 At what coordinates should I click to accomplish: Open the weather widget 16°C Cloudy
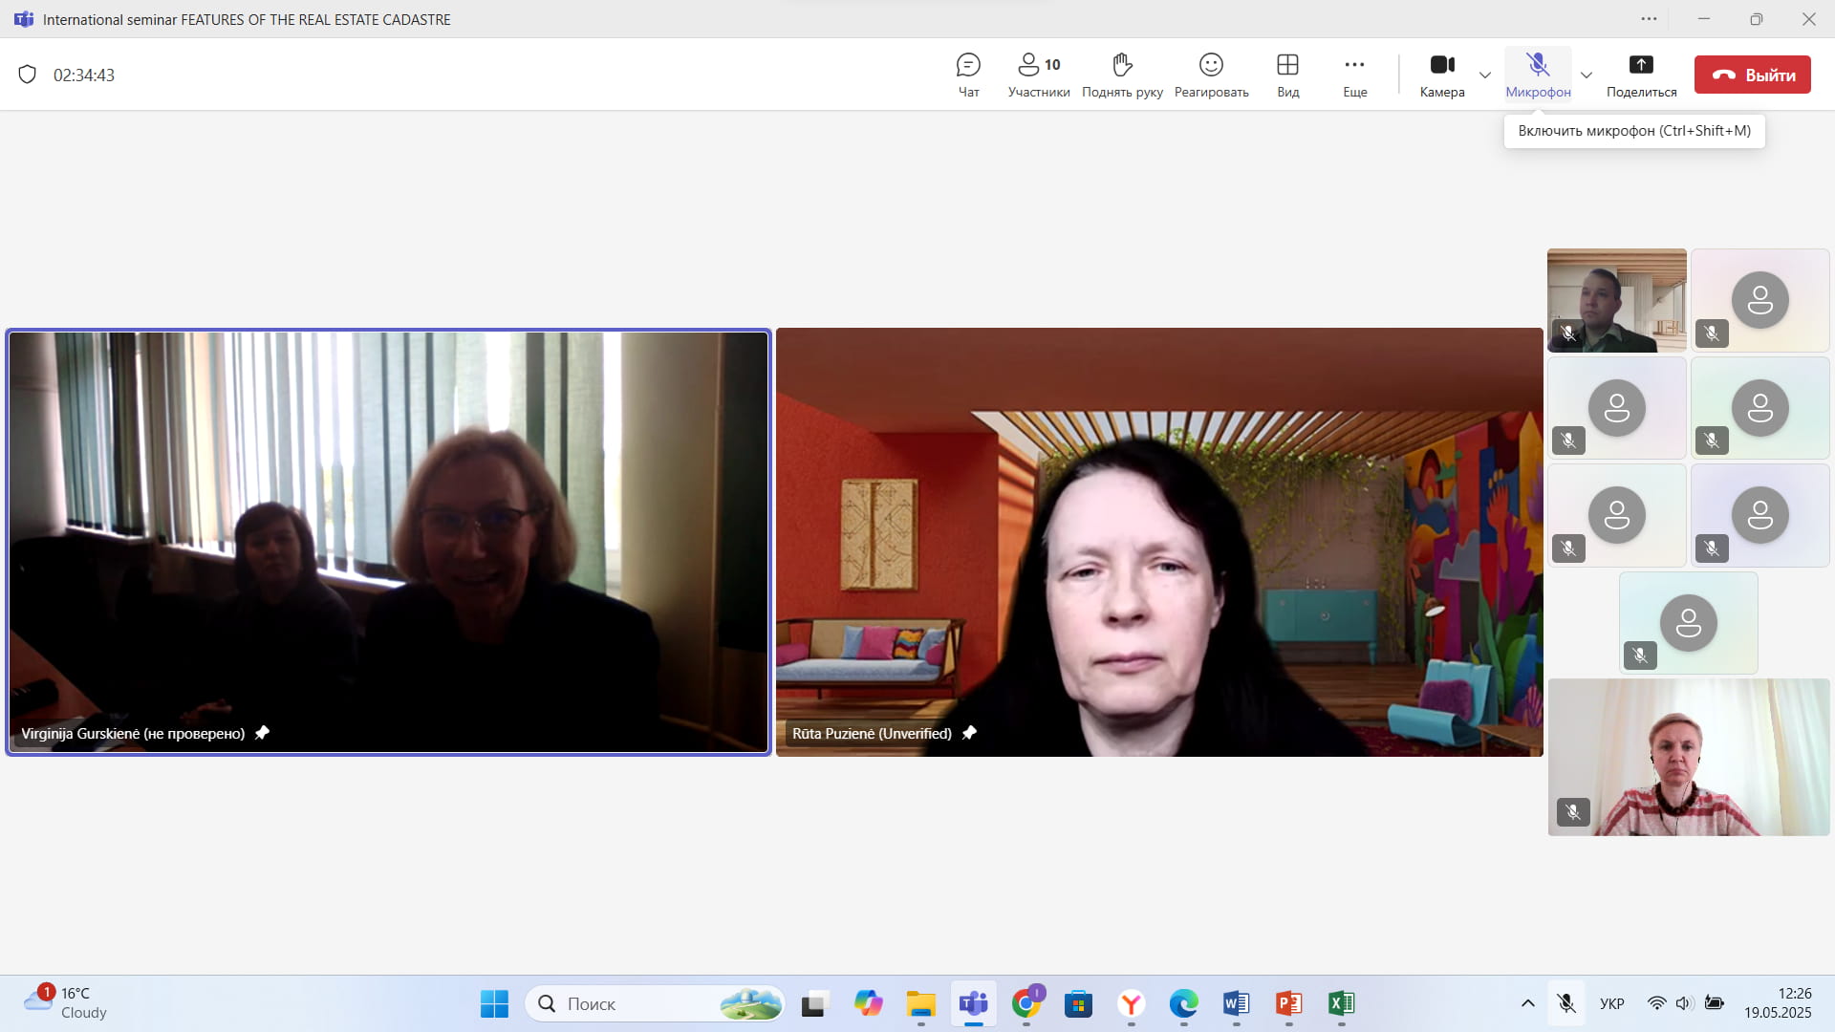65,1003
